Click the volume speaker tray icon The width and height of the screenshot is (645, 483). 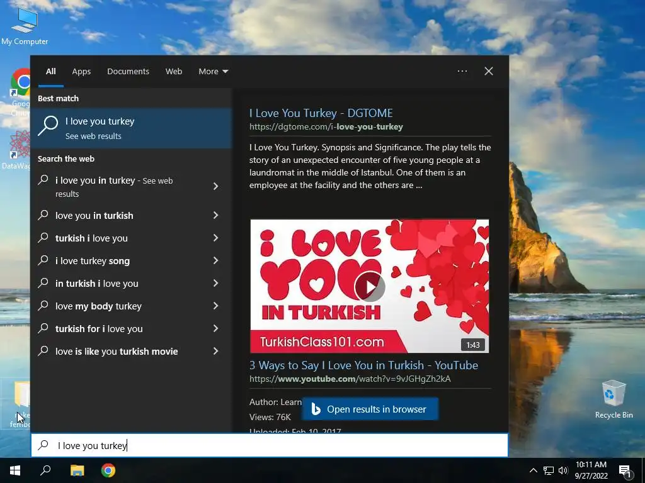pos(562,470)
